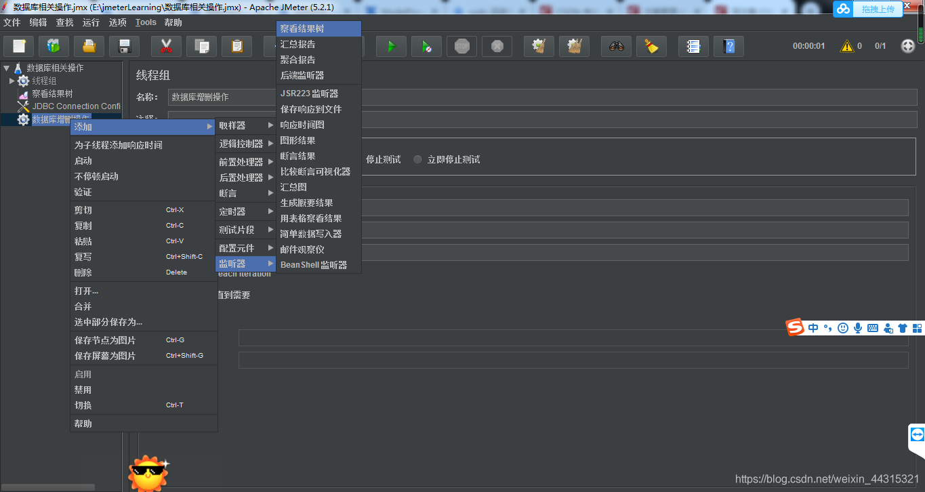Save the test plan with the floppy icon
Viewport: 925px width, 492px height.
124,46
